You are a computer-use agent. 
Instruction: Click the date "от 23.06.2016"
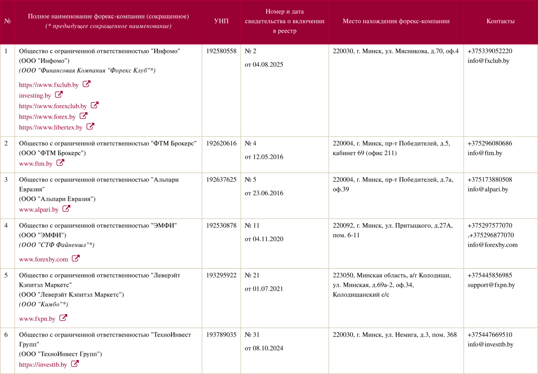tap(264, 193)
